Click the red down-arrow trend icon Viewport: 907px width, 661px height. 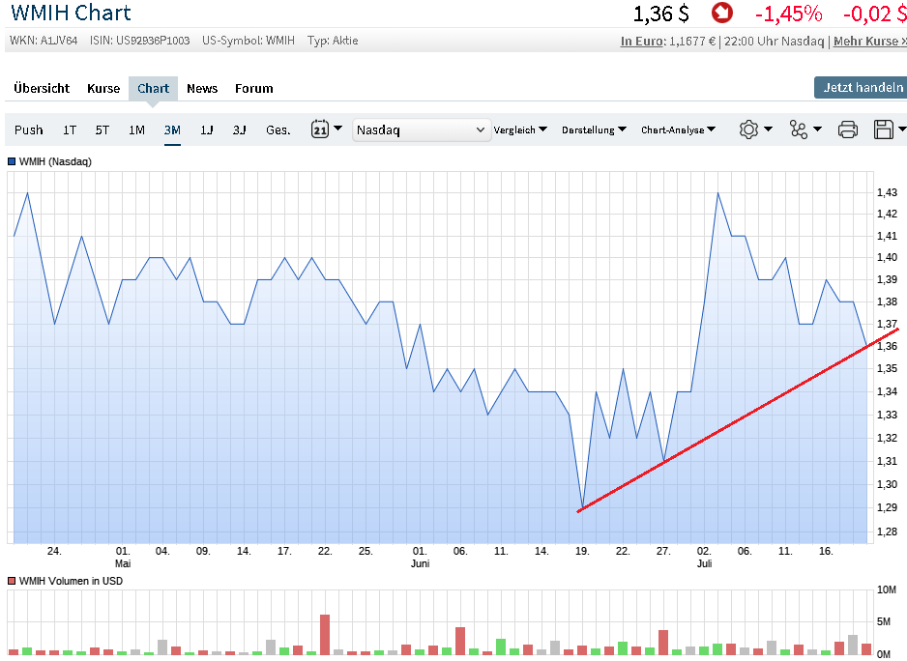coord(722,13)
